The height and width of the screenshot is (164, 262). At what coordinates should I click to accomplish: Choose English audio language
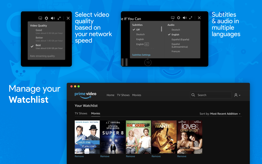[175, 35]
